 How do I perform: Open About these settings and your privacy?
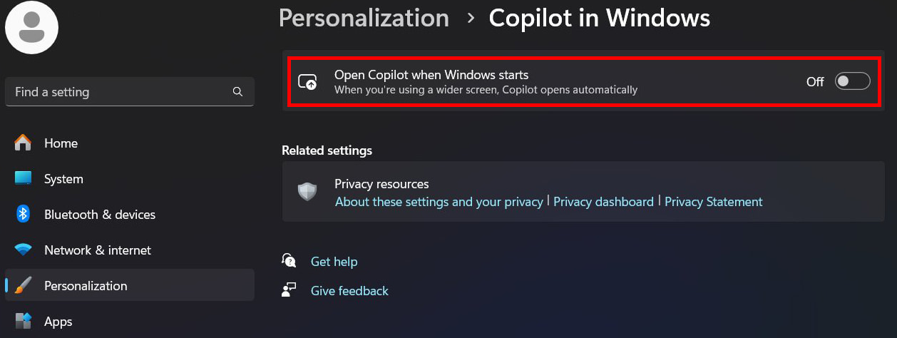tap(439, 202)
